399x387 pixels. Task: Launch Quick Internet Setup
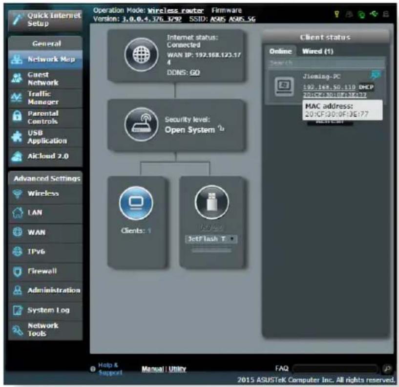(x=45, y=20)
